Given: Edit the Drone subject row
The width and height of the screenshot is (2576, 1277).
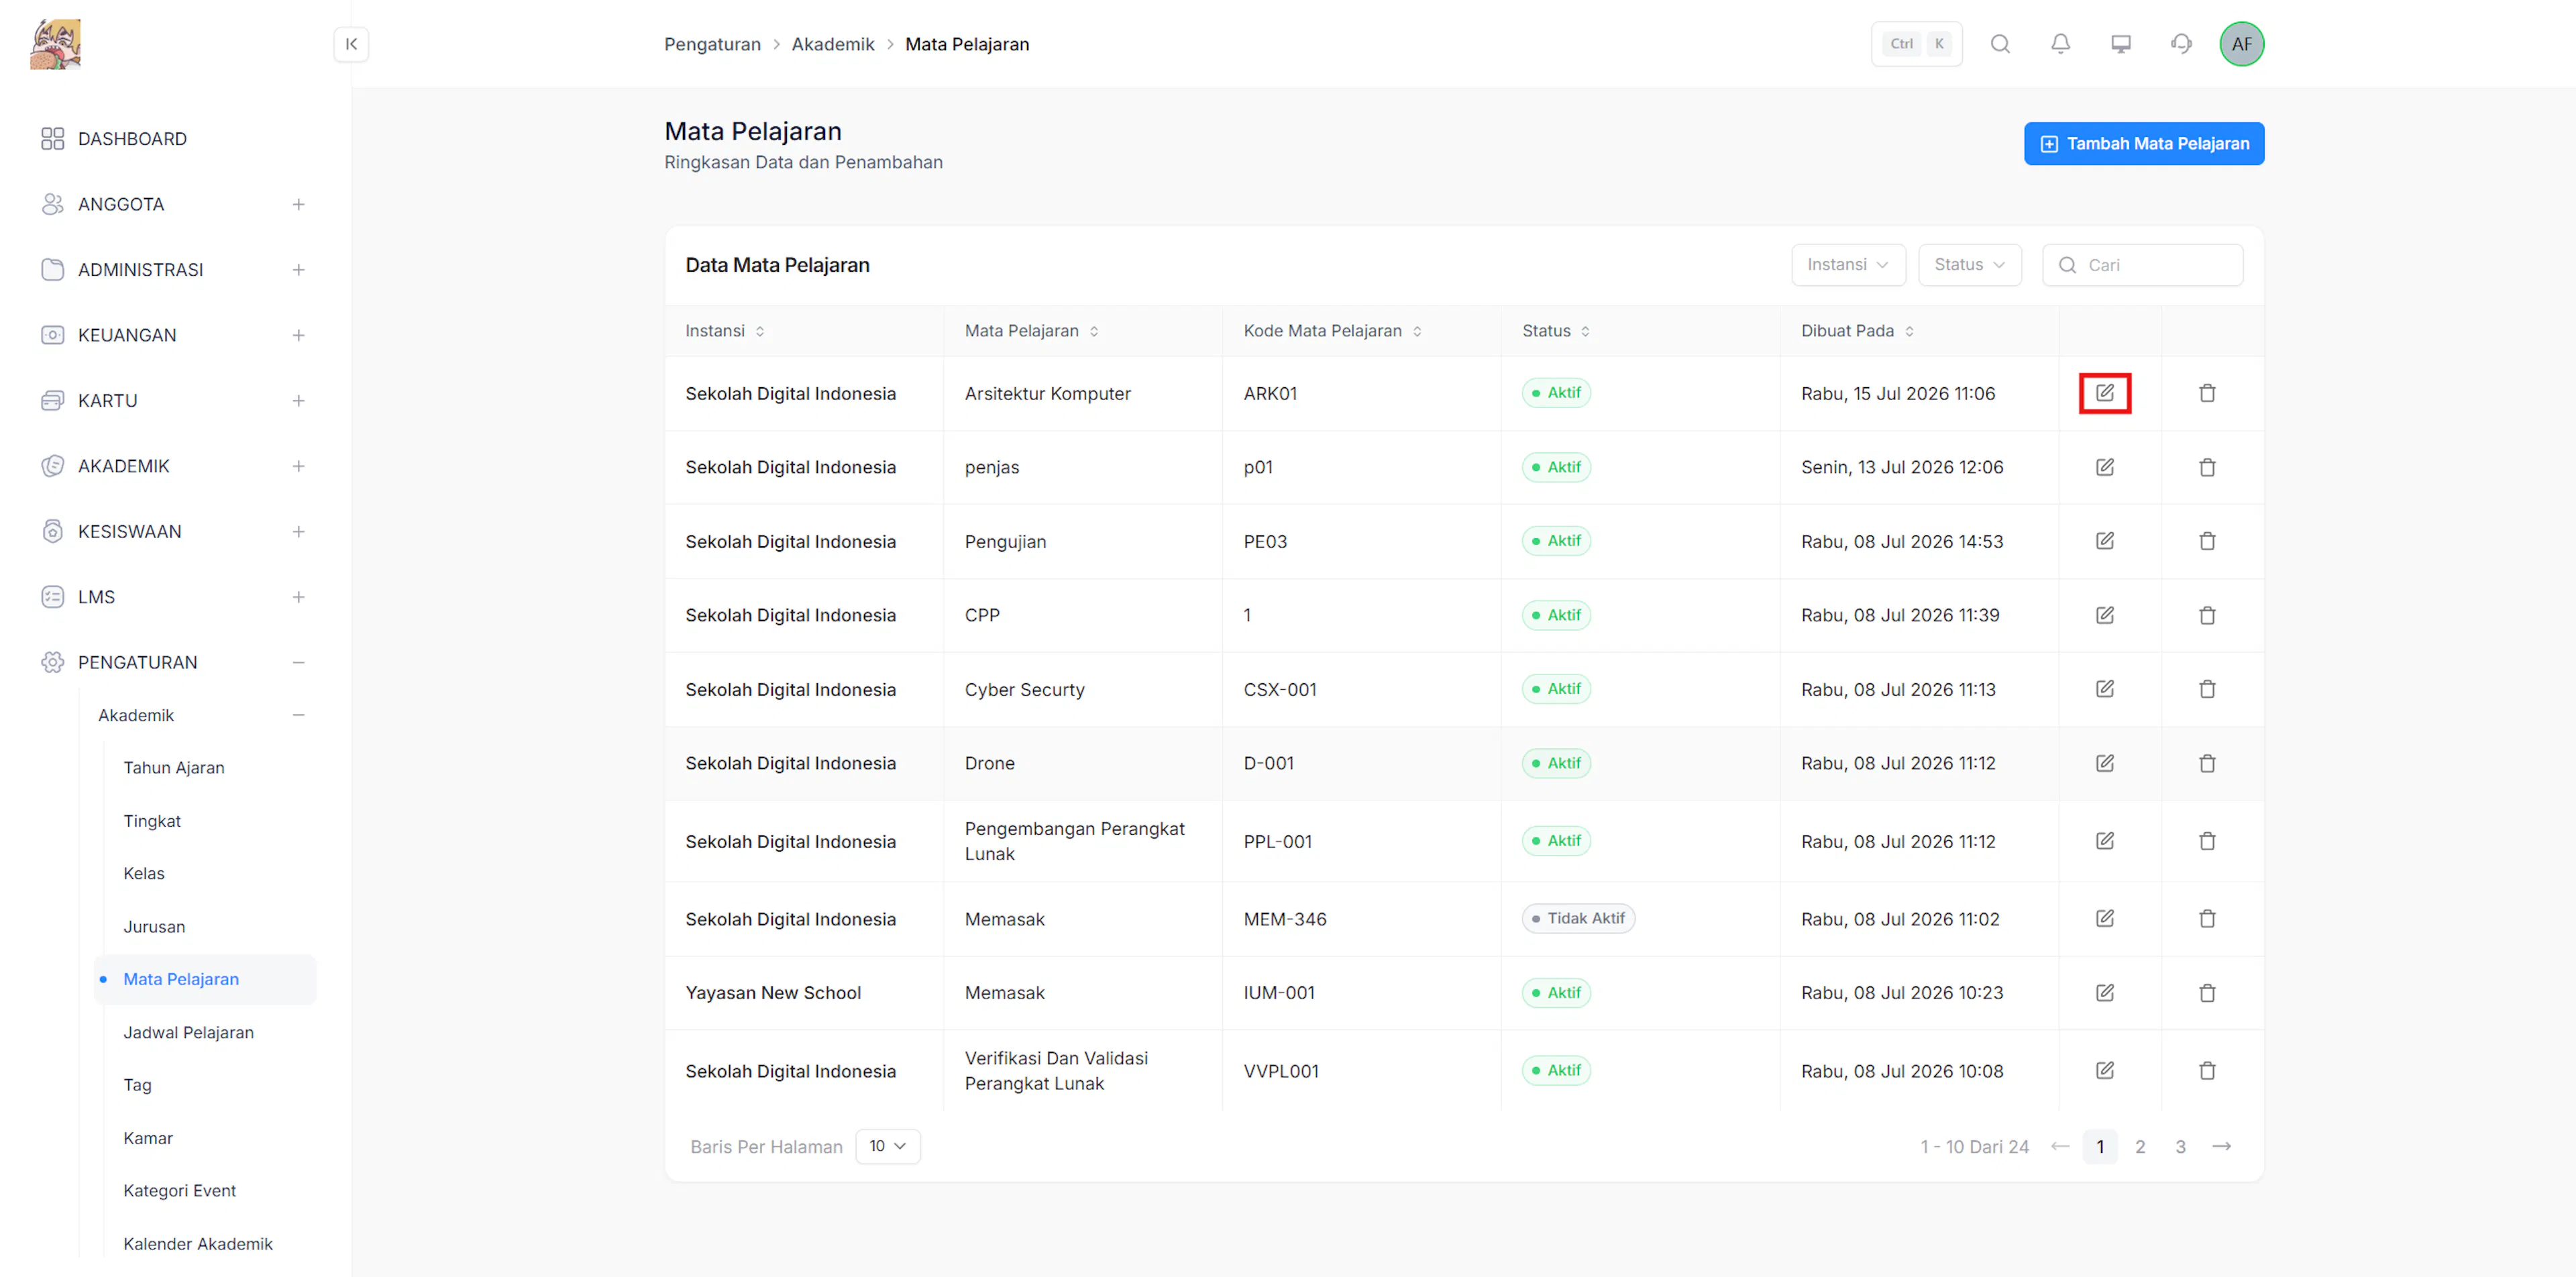Looking at the screenshot, I should tap(2104, 763).
